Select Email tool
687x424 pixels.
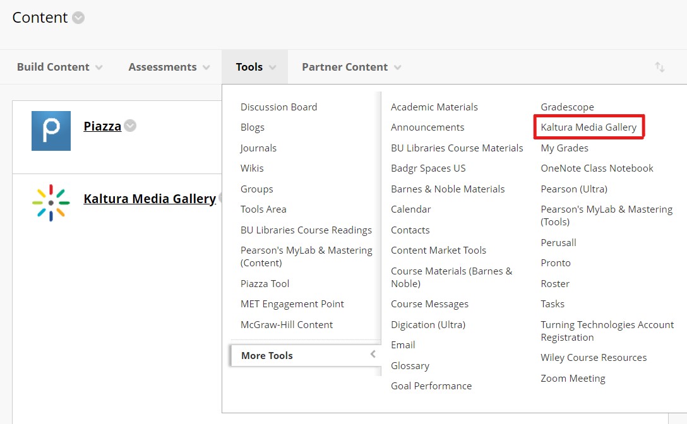point(403,345)
